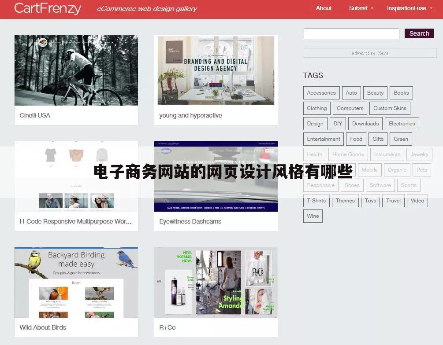Click the Advertise Here banner

click(369, 53)
